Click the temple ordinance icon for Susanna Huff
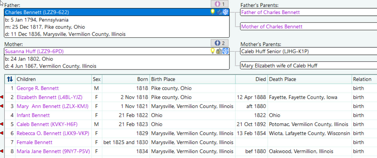 (219, 51)
